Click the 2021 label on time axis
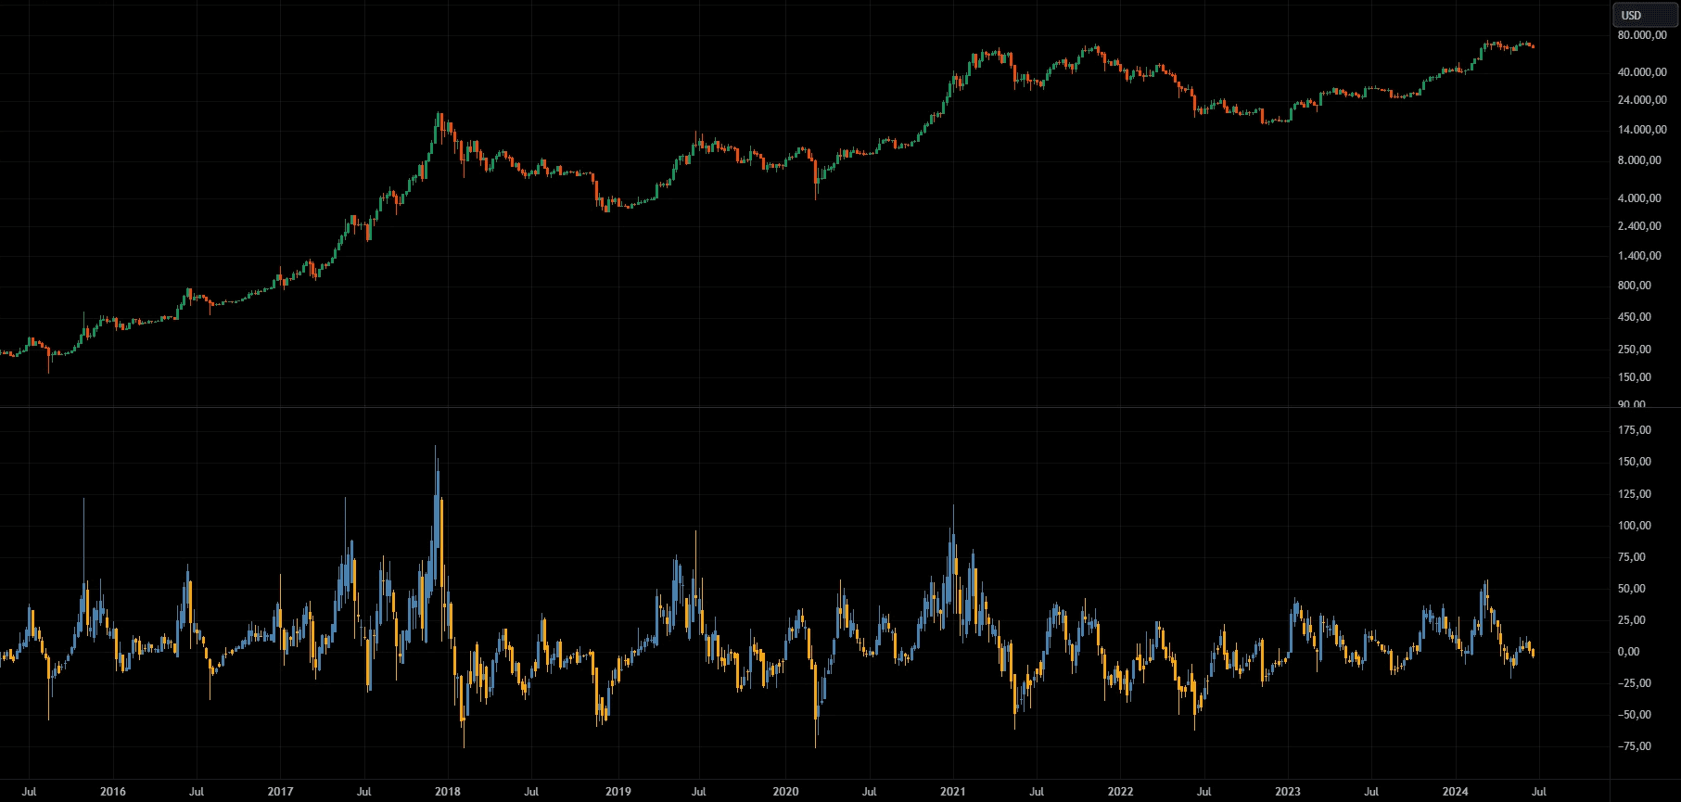 pyautogui.click(x=953, y=792)
